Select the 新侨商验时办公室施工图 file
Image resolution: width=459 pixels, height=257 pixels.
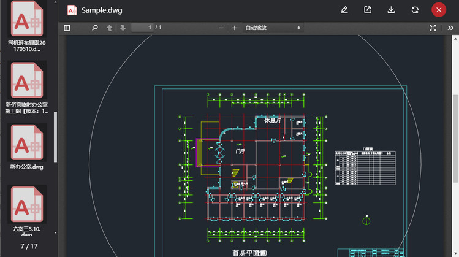tap(27, 88)
